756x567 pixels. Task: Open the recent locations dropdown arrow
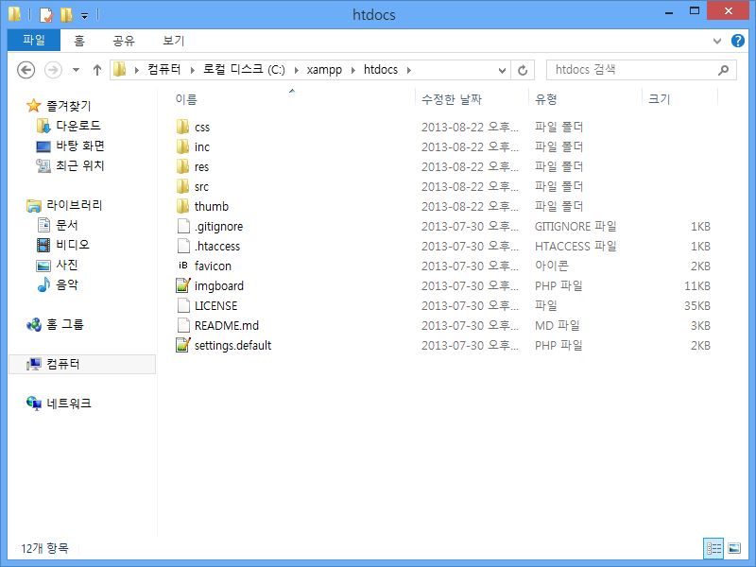(x=76, y=70)
